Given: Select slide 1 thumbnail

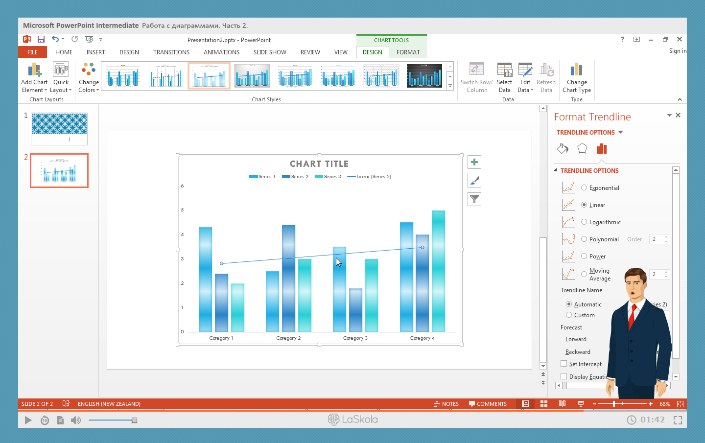Looking at the screenshot, I should (x=59, y=129).
